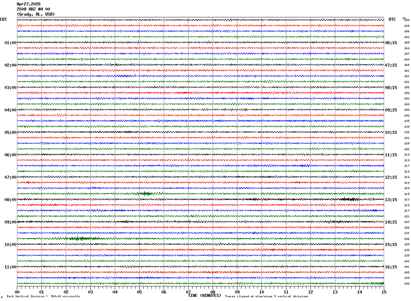Click the CDT timezone header

(x=3, y=19)
